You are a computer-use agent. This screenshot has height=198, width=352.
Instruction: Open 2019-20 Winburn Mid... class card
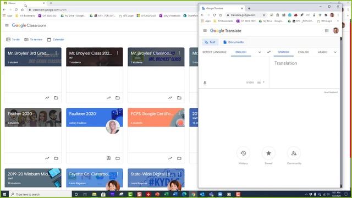click(x=29, y=174)
